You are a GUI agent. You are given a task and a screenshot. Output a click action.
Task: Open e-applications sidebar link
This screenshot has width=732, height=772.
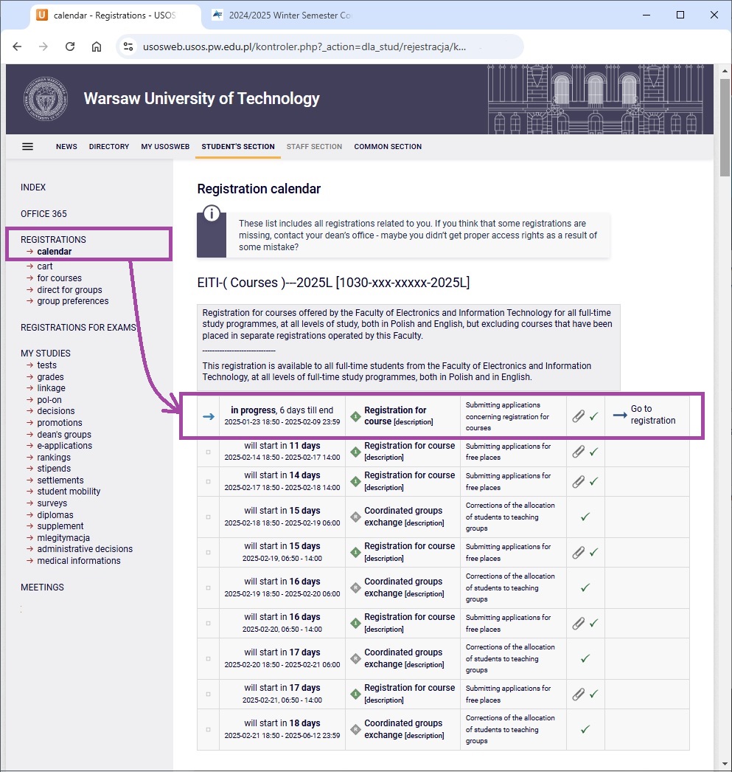click(x=64, y=446)
